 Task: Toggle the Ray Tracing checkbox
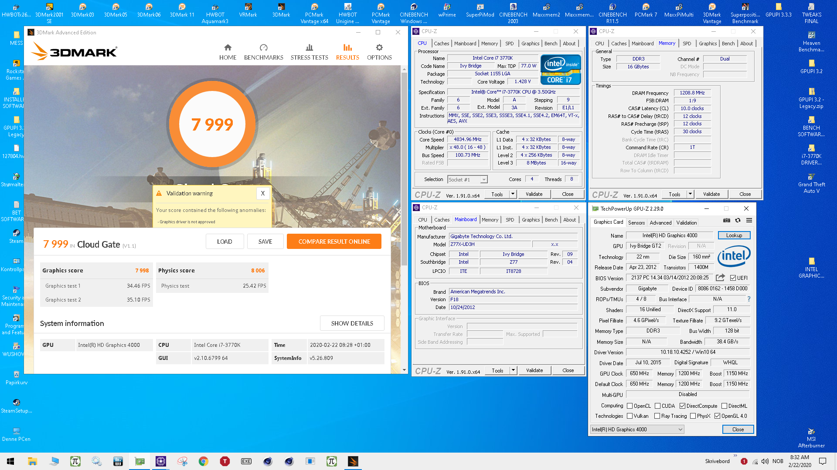[x=657, y=416]
